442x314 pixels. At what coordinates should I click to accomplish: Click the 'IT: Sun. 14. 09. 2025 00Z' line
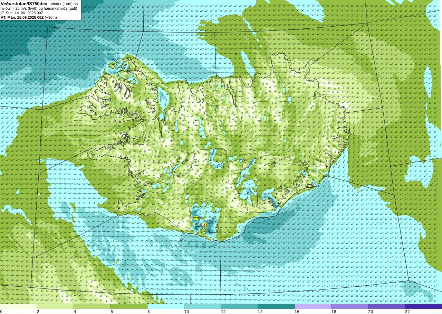(22, 13)
